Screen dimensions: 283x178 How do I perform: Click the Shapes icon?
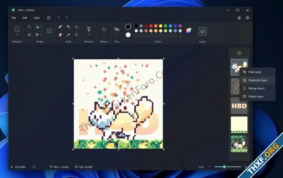click(104, 29)
